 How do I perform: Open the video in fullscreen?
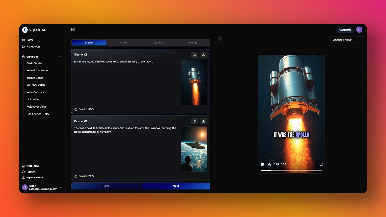(x=321, y=164)
